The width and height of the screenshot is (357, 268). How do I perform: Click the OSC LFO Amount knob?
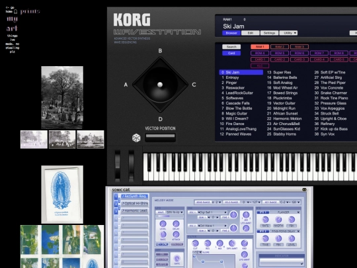[x=246, y=228]
